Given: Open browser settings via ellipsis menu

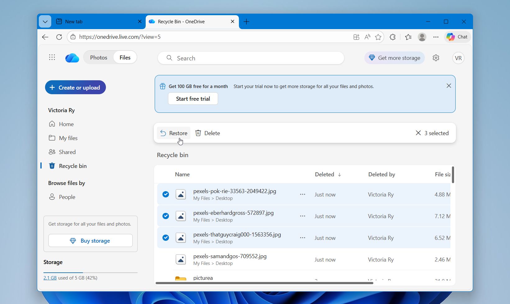Looking at the screenshot, I should click(x=435, y=37).
